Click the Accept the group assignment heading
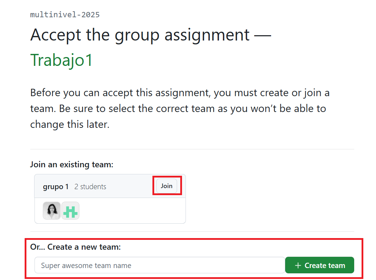Screen dimensions: 376x280 pyautogui.click(x=151, y=35)
